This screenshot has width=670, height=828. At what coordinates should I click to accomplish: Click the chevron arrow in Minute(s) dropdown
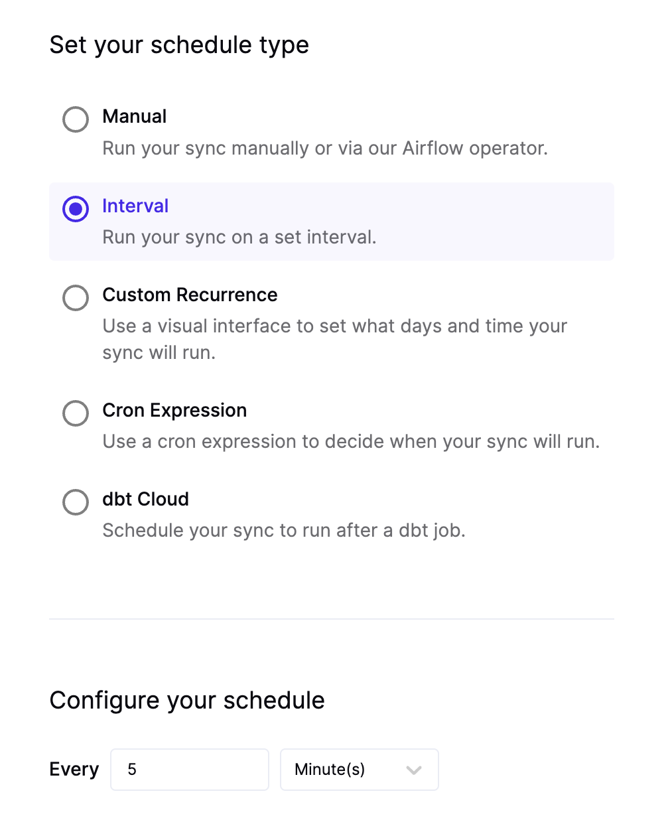click(414, 770)
